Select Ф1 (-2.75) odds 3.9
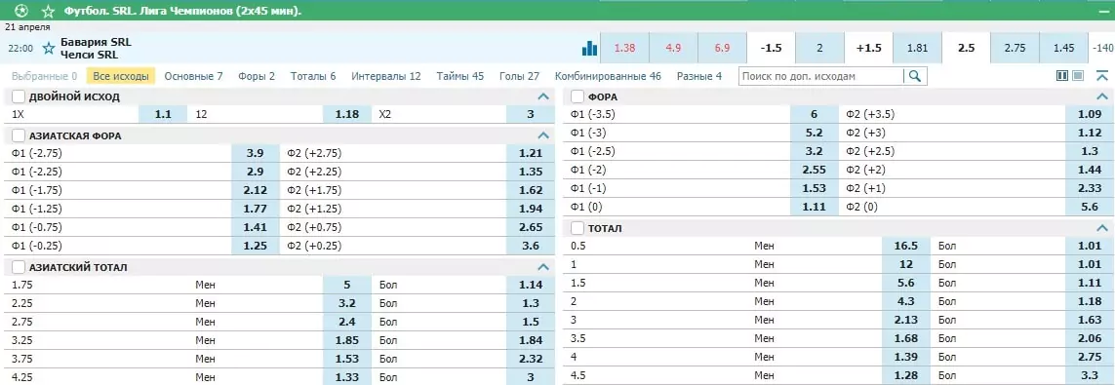 tap(256, 153)
